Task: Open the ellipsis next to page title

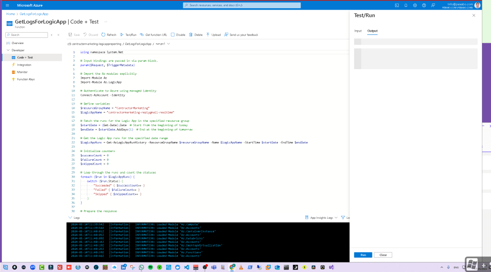Action: [x=106, y=22]
